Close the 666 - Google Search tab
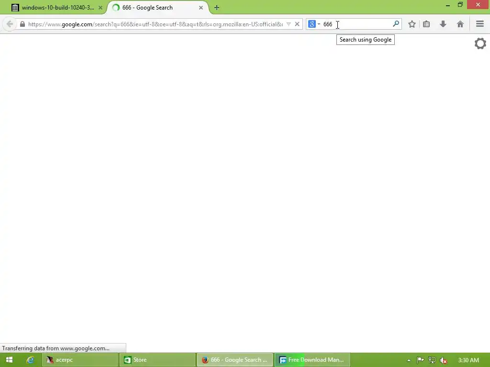This screenshot has width=490, height=367. tap(201, 8)
